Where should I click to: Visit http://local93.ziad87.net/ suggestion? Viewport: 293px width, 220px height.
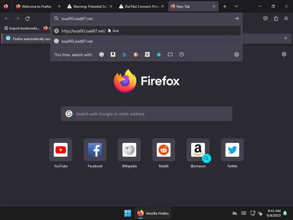(146, 31)
